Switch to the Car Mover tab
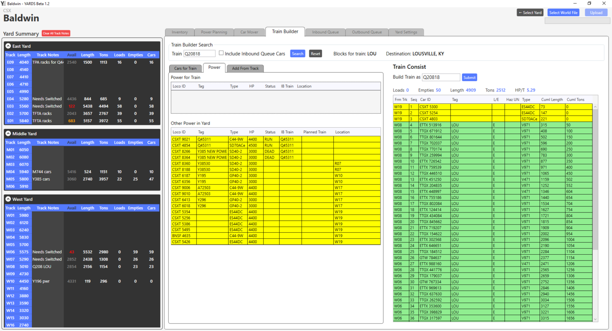Viewport: 612px width, 331px height. (x=249, y=32)
